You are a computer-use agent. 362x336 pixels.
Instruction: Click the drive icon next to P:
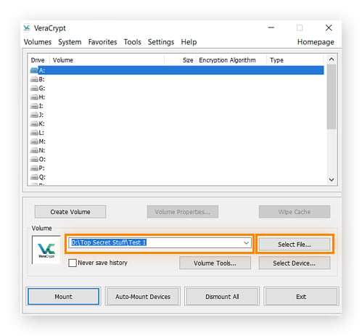pos(34,168)
